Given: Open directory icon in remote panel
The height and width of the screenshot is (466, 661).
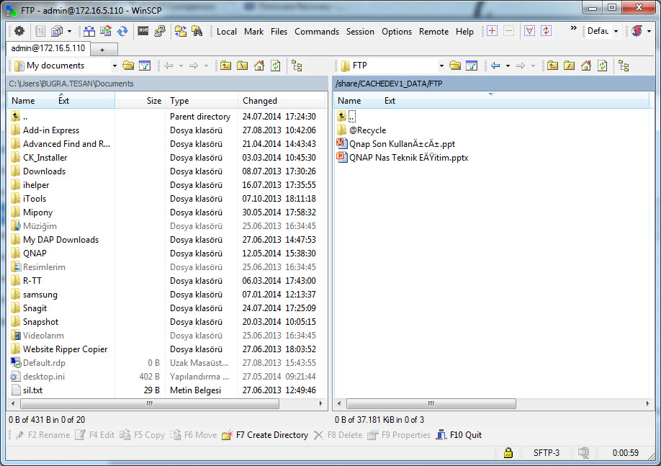Looking at the screenshot, I should click(x=455, y=66).
